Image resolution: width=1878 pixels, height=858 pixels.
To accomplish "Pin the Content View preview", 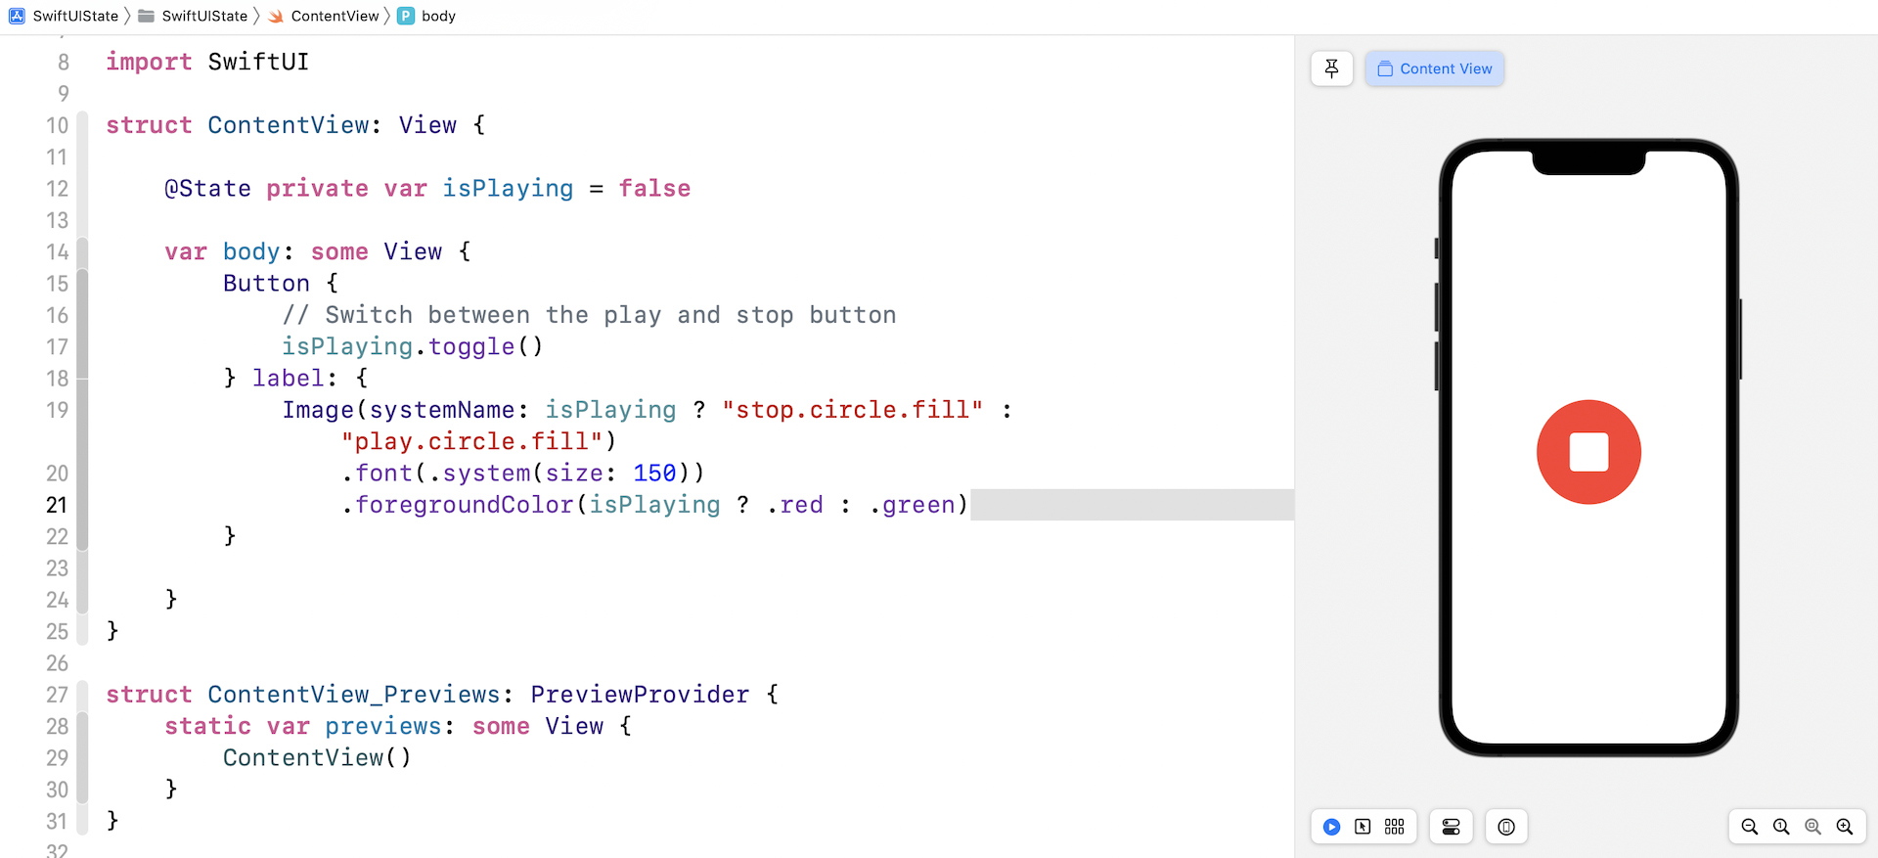I will [x=1331, y=68].
